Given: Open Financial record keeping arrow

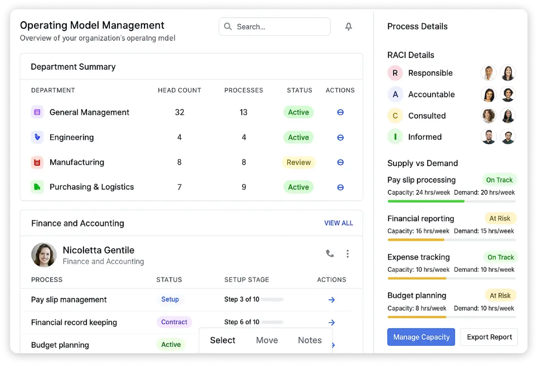Looking at the screenshot, I should point(331,322).
